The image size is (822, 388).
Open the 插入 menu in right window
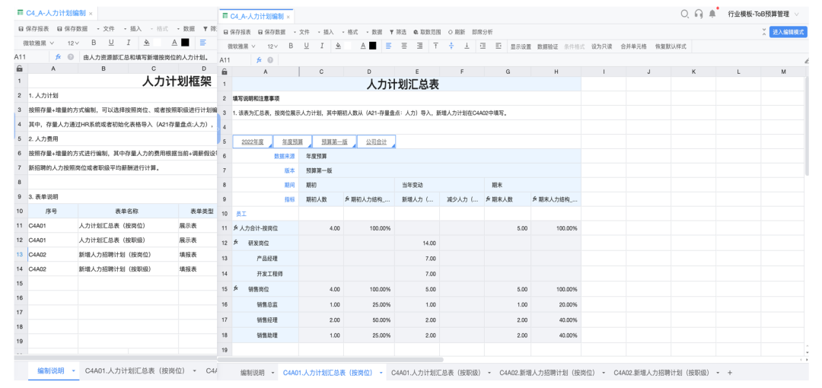tap(326, 32)
